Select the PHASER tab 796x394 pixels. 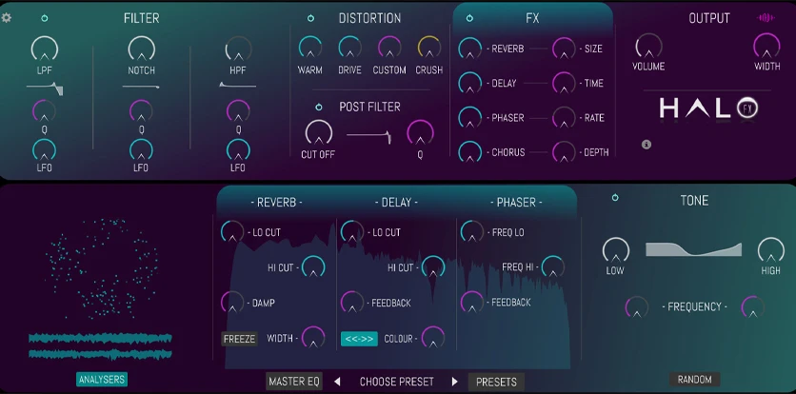pos(516,203)
